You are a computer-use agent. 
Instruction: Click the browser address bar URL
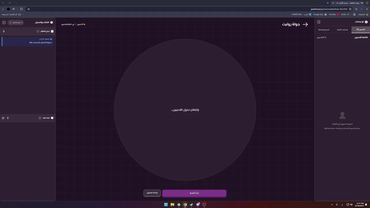coord(329,9)
